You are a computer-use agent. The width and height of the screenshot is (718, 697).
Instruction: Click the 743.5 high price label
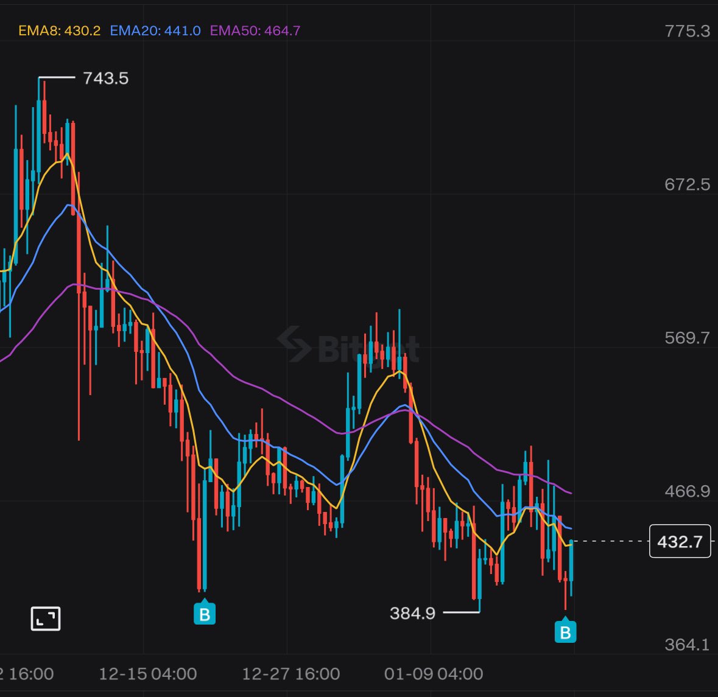point(106,79)
